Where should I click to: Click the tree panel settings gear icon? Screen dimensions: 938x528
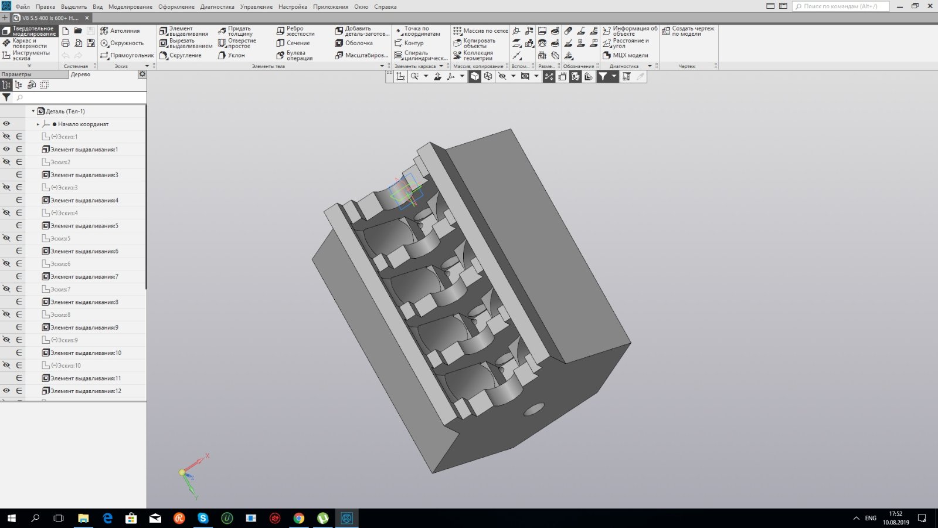coord(142,75)
